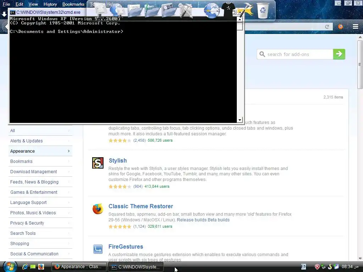Click the 586,726 users text
This screenshot has height=272, width=363.
click(160, 140)
